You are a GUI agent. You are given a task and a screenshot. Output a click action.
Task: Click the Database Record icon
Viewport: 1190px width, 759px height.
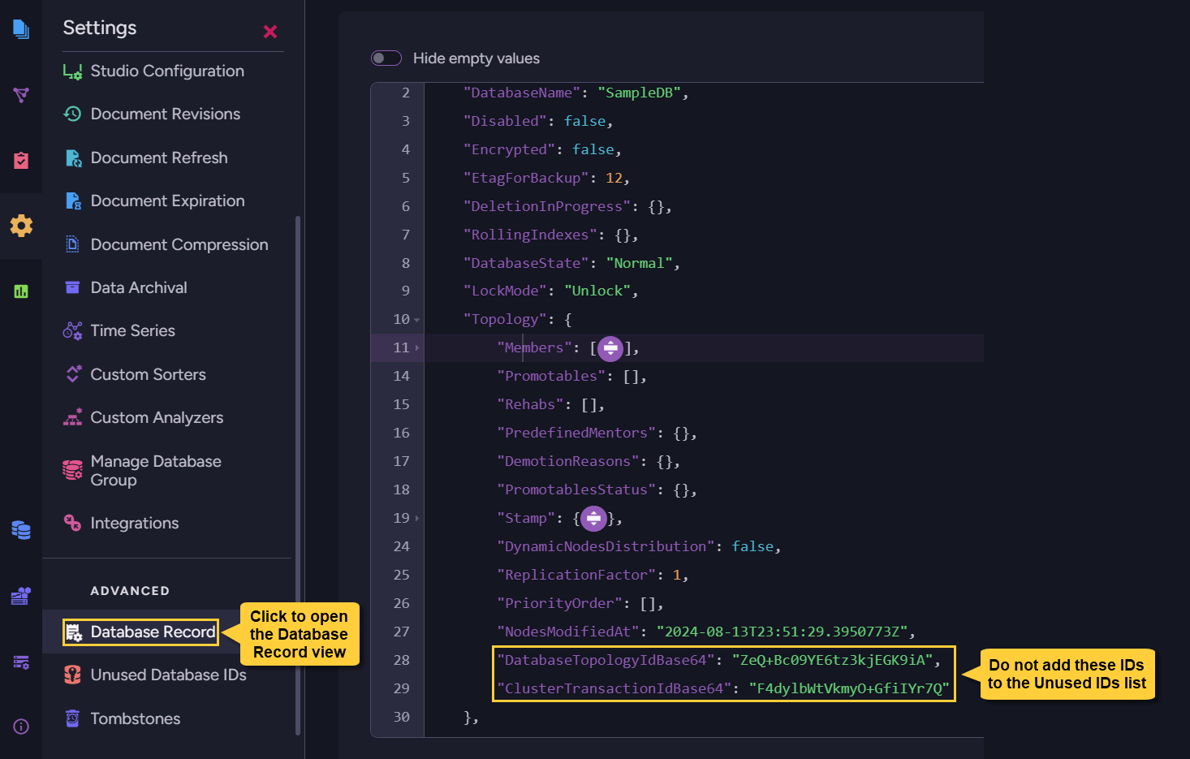(74, 632)
